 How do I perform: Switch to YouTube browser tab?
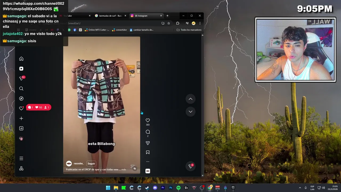pyautogui.click(x=75, y=16)
